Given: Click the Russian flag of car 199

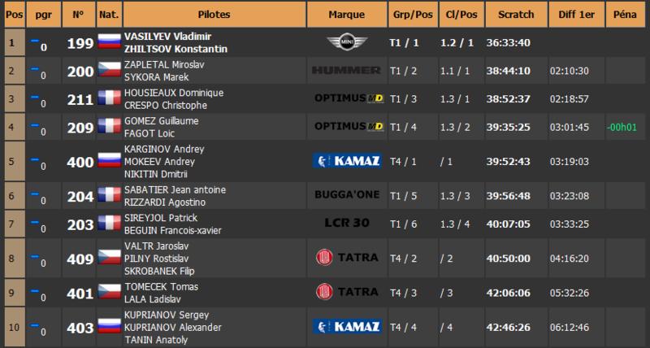Looking at the screenshot, I should [110, 42].
